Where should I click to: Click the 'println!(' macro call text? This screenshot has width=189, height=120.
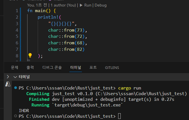pos(49,17)
